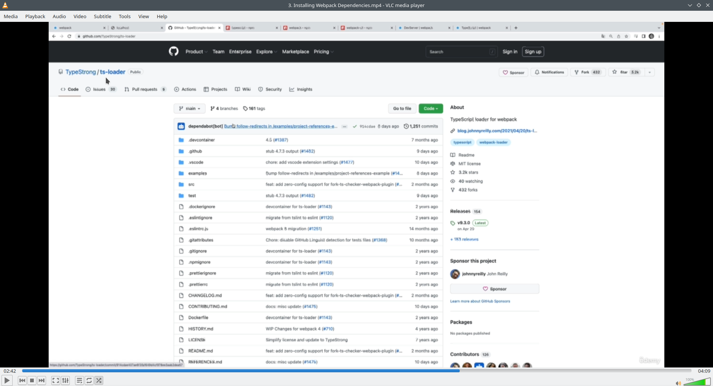The height and width of the screenshot is (386, 713).
Task: Click the VLC cone icon in title bar
Action: [x=5, y=5]
